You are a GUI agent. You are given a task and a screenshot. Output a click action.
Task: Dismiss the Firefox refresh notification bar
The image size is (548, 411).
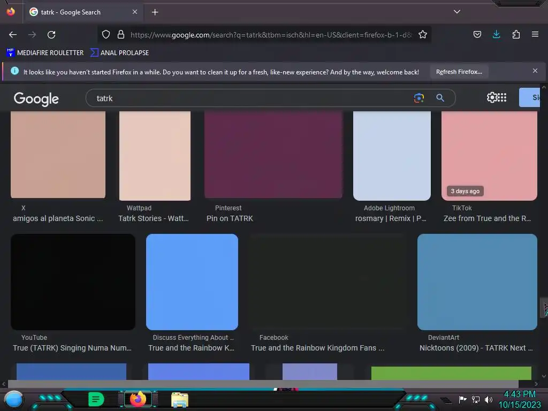coord(535,71)
